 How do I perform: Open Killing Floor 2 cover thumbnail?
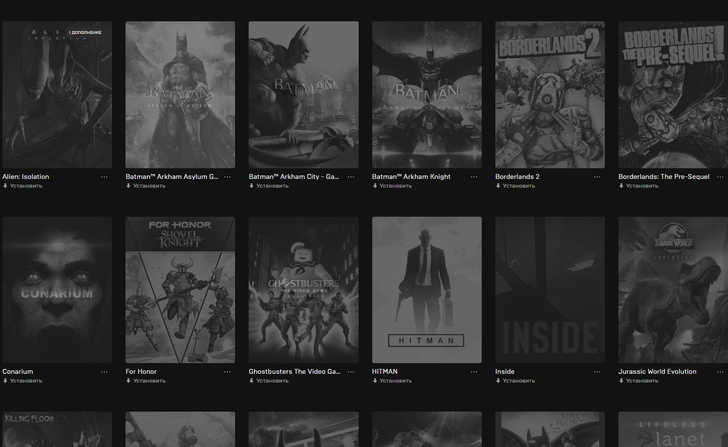[57, 430]
